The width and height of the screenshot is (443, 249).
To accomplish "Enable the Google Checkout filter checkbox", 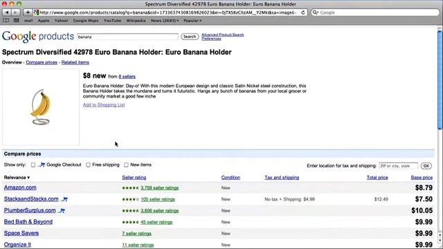I will (x=33, y=165).
